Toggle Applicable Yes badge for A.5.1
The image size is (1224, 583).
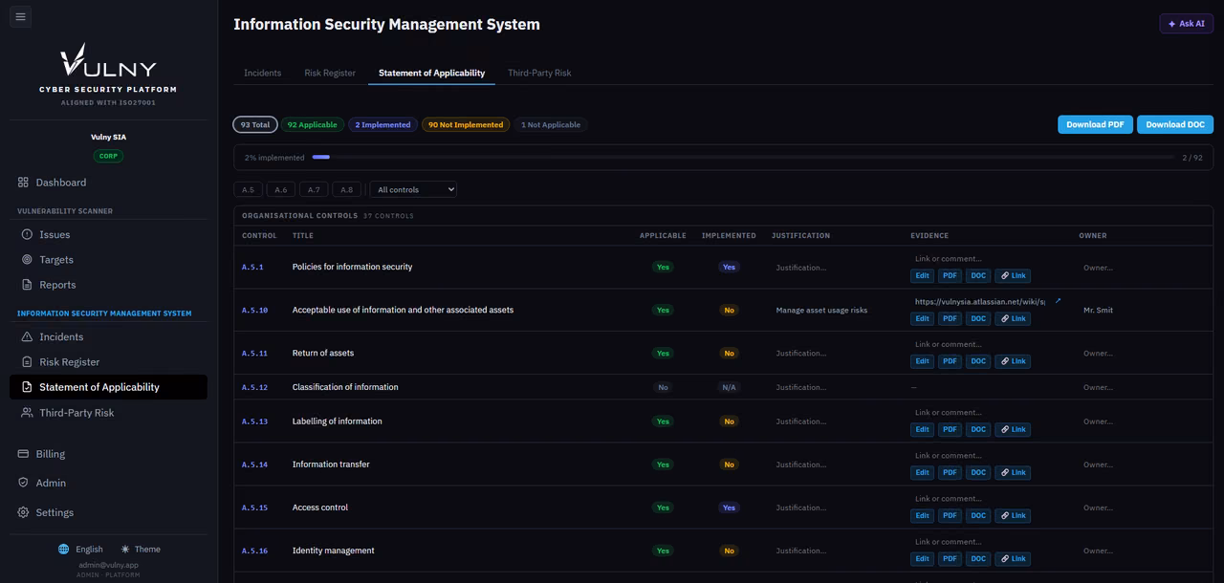663,268
